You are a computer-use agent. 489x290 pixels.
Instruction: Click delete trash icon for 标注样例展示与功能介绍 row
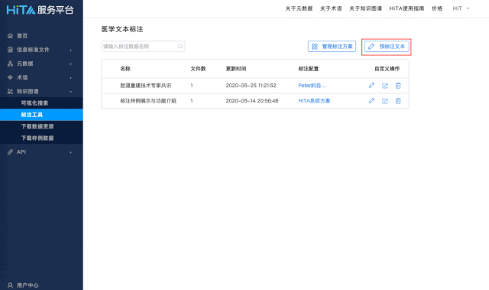coord(398,101)
